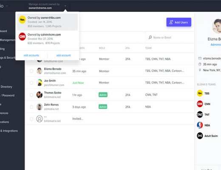Click Joe Smith's name
Image resolution: width=221 pixels, height=170 pixels.
pyautogui.click(x=50, y=81)
